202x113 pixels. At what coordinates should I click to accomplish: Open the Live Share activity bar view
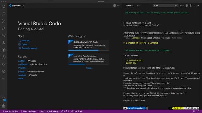[3, 64]
